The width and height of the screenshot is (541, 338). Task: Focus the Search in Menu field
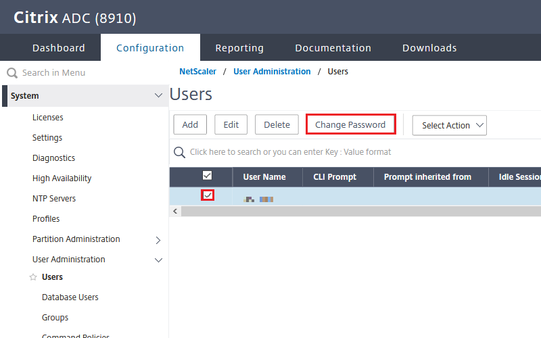point(53,73)
